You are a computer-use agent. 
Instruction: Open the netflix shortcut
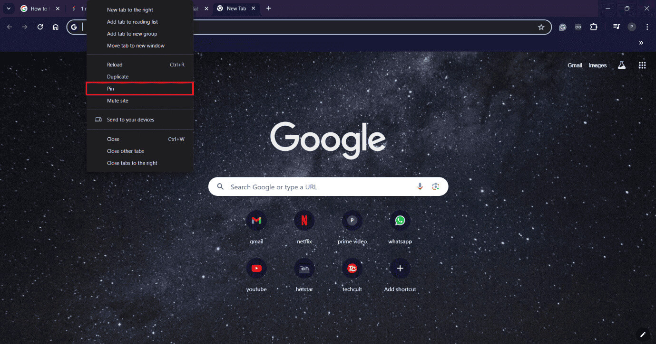point(304,227)
